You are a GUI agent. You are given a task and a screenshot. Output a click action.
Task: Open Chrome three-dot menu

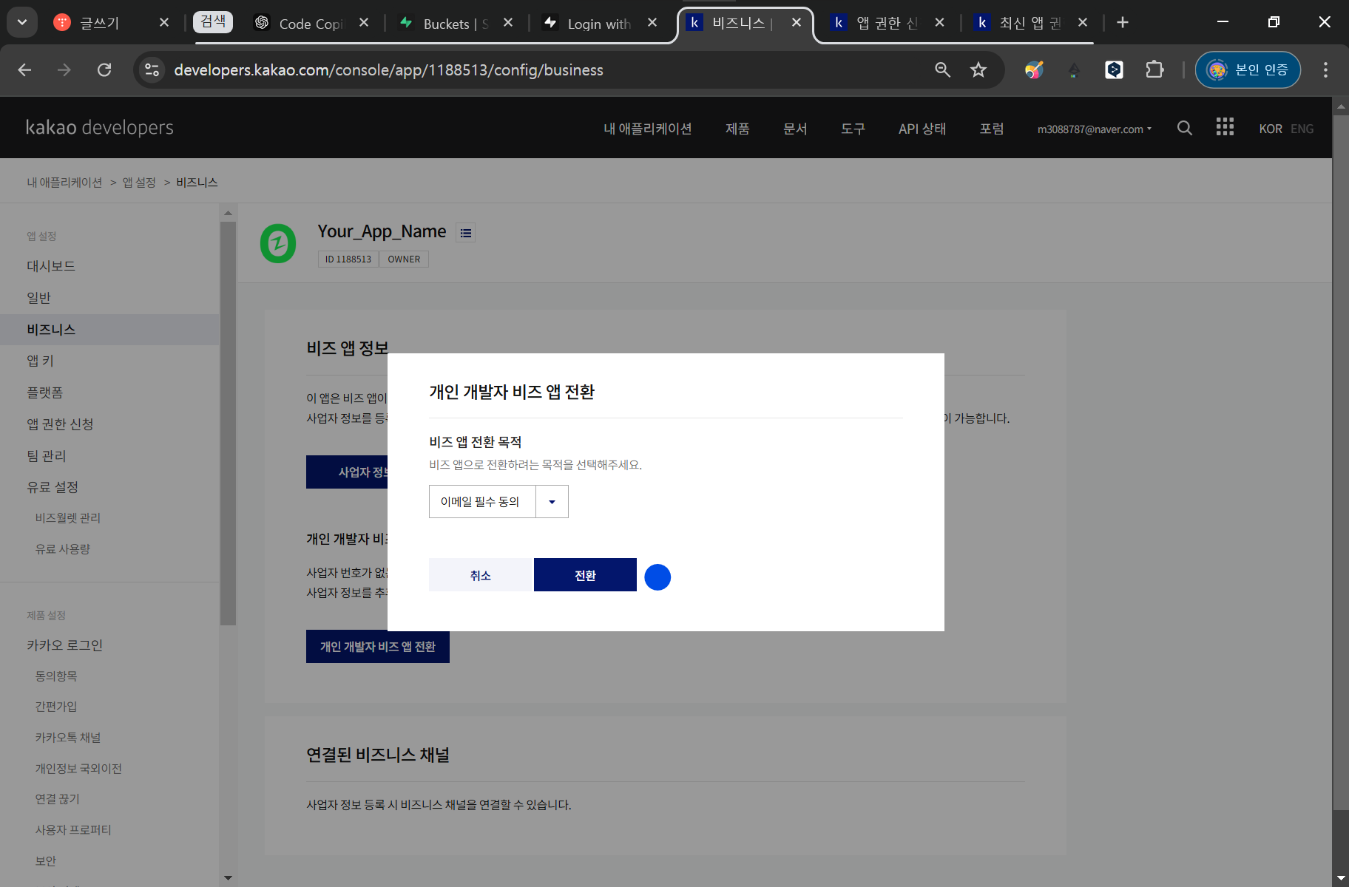(1325, 69)
